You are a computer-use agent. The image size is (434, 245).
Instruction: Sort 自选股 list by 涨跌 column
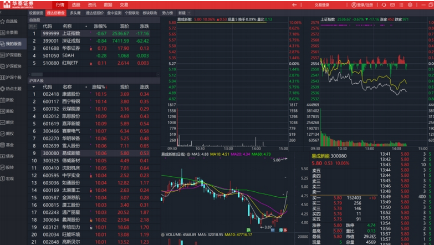(144, 26)
